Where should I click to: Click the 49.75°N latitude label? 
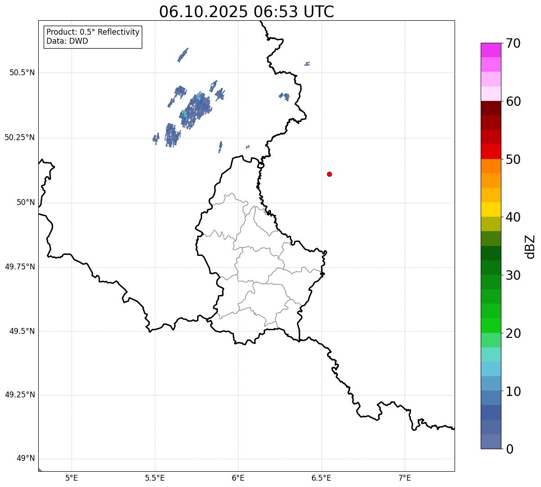tap(20, 267)
